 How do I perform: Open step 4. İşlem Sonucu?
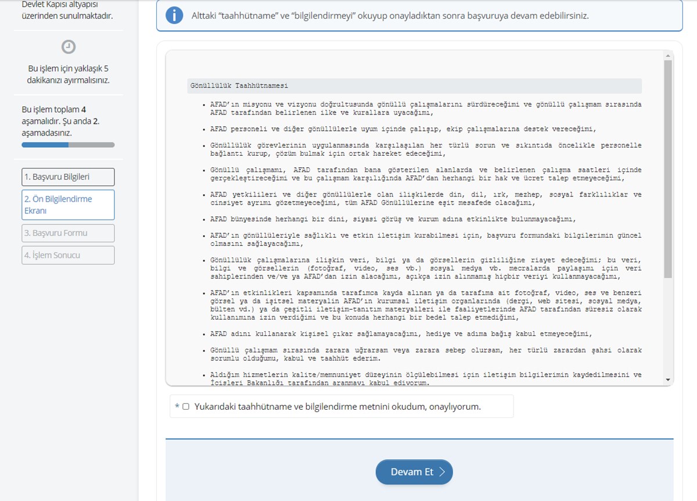[68, 255]
